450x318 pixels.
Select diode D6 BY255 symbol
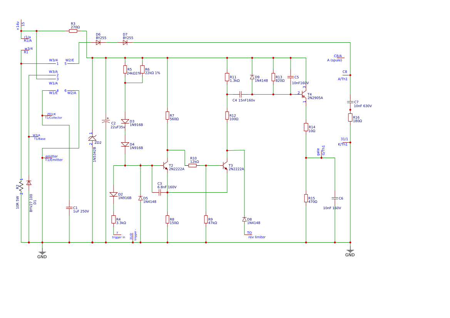point(99,43)
